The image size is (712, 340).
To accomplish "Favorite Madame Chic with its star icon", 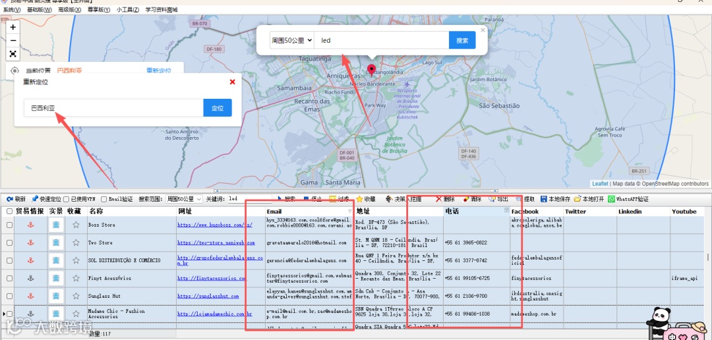I will 76,314.
